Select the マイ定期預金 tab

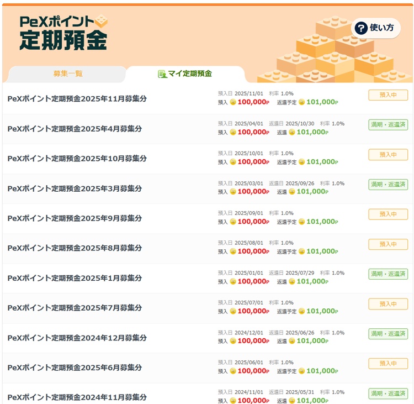pos(185,74)
